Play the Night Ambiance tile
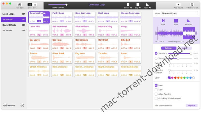This screenshot has width=201, height=114. click(108, 71)
